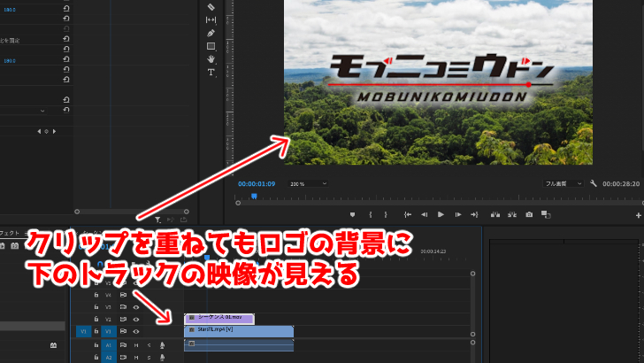Toggle the add/remove keyframe diamond

46,132
